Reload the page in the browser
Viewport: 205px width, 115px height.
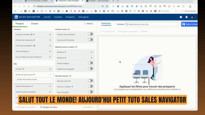pyautogui.click(x=24, y=6)
